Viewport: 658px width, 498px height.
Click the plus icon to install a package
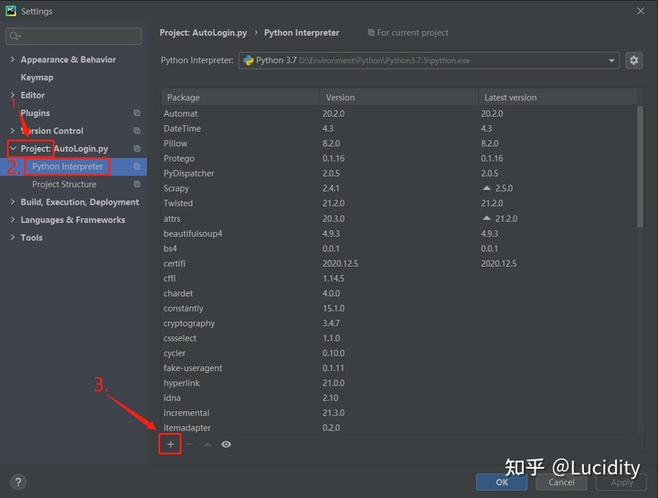point(170,444)
